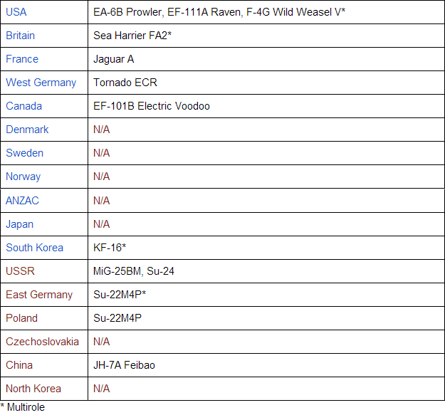
Task: Click Su-22M4P* in East Germany row
Action: (x=266, y=295)
